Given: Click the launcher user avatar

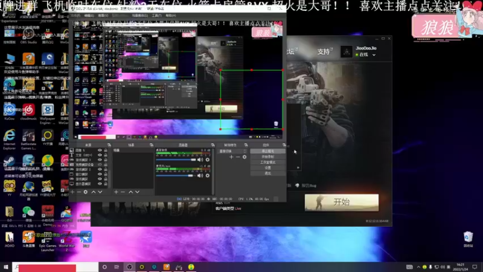Looking at the screenshot, I should tap(346, 51).
